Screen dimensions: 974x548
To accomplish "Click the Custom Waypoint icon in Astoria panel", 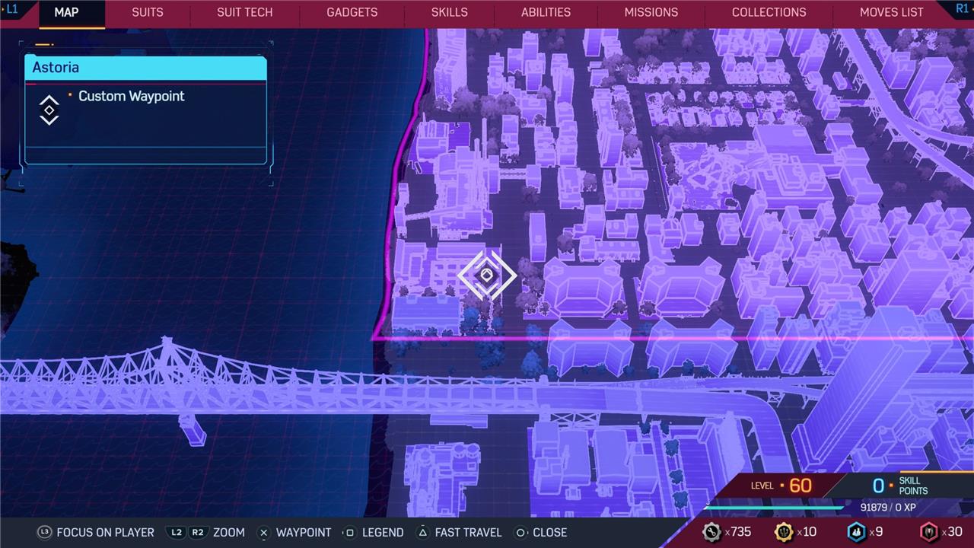I will click(x=49, y=110).
